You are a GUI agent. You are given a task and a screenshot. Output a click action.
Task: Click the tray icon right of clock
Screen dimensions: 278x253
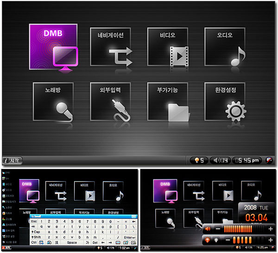270,160
